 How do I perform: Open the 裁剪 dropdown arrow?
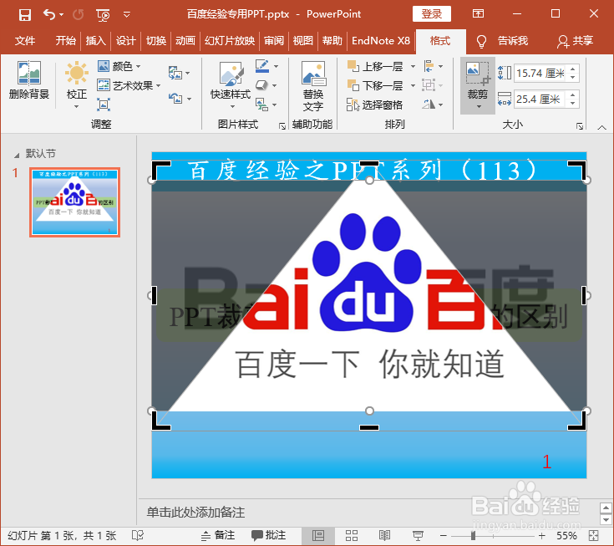pyautogui.click(x=479, y=107)
